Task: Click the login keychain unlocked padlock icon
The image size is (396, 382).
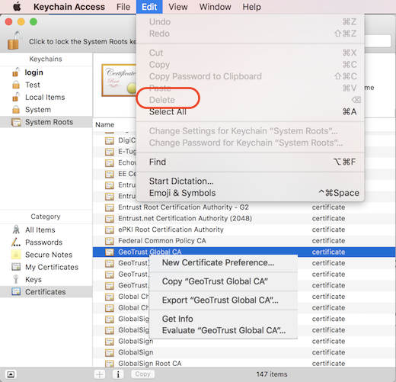Action: [16, 72]
